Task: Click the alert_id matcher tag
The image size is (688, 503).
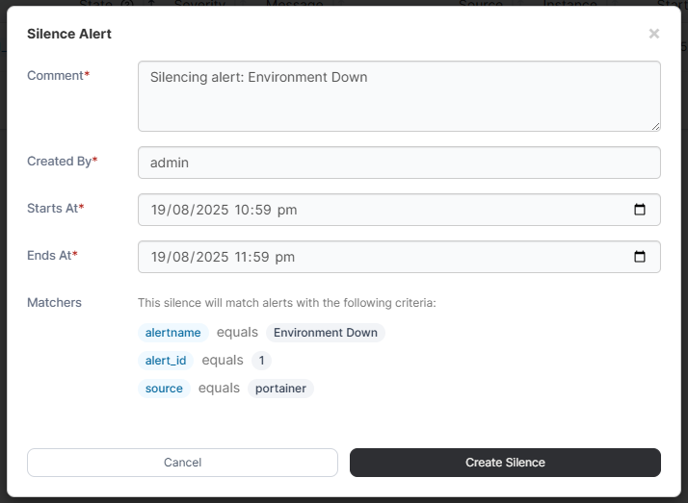Action: click(x=166, y=361)
